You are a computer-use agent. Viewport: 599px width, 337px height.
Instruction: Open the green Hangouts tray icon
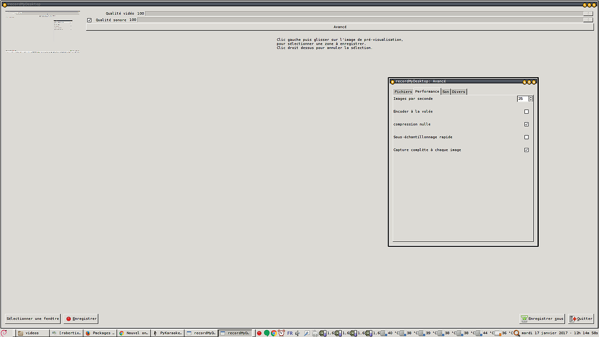pos(267,333)
